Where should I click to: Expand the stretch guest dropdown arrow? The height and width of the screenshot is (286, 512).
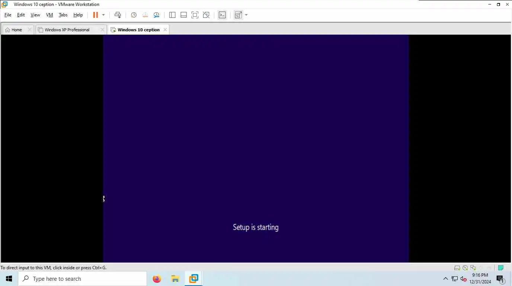[246, 15]
